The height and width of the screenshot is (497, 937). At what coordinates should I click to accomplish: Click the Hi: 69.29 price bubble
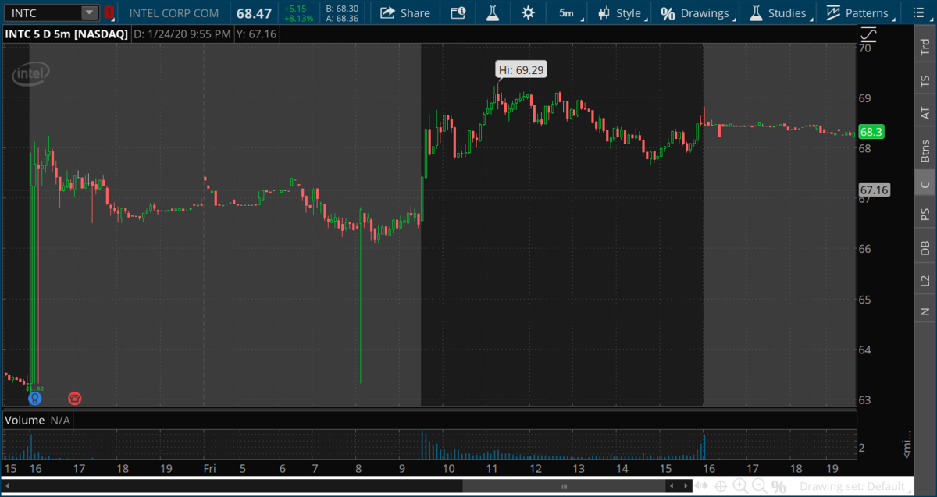522,70
